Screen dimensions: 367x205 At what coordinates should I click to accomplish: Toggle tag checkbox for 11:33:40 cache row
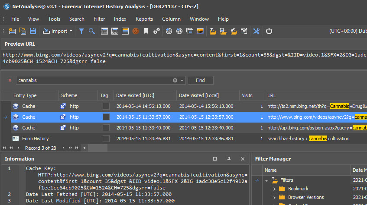[x=106, y=128]
